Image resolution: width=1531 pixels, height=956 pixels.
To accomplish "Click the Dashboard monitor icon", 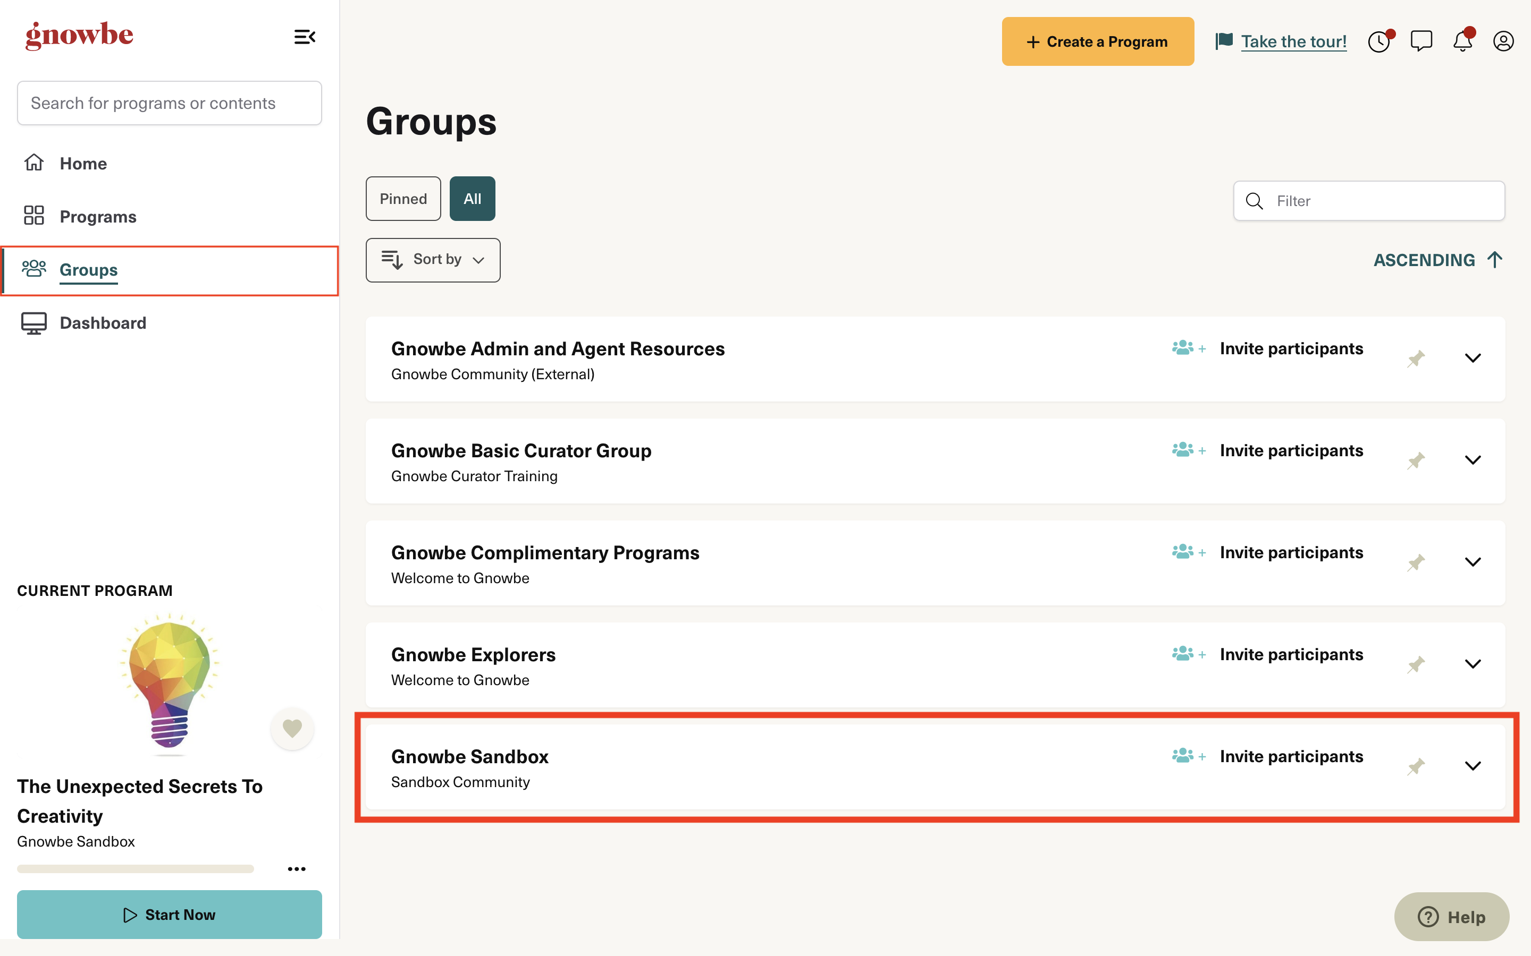I will tap(34, 322).
